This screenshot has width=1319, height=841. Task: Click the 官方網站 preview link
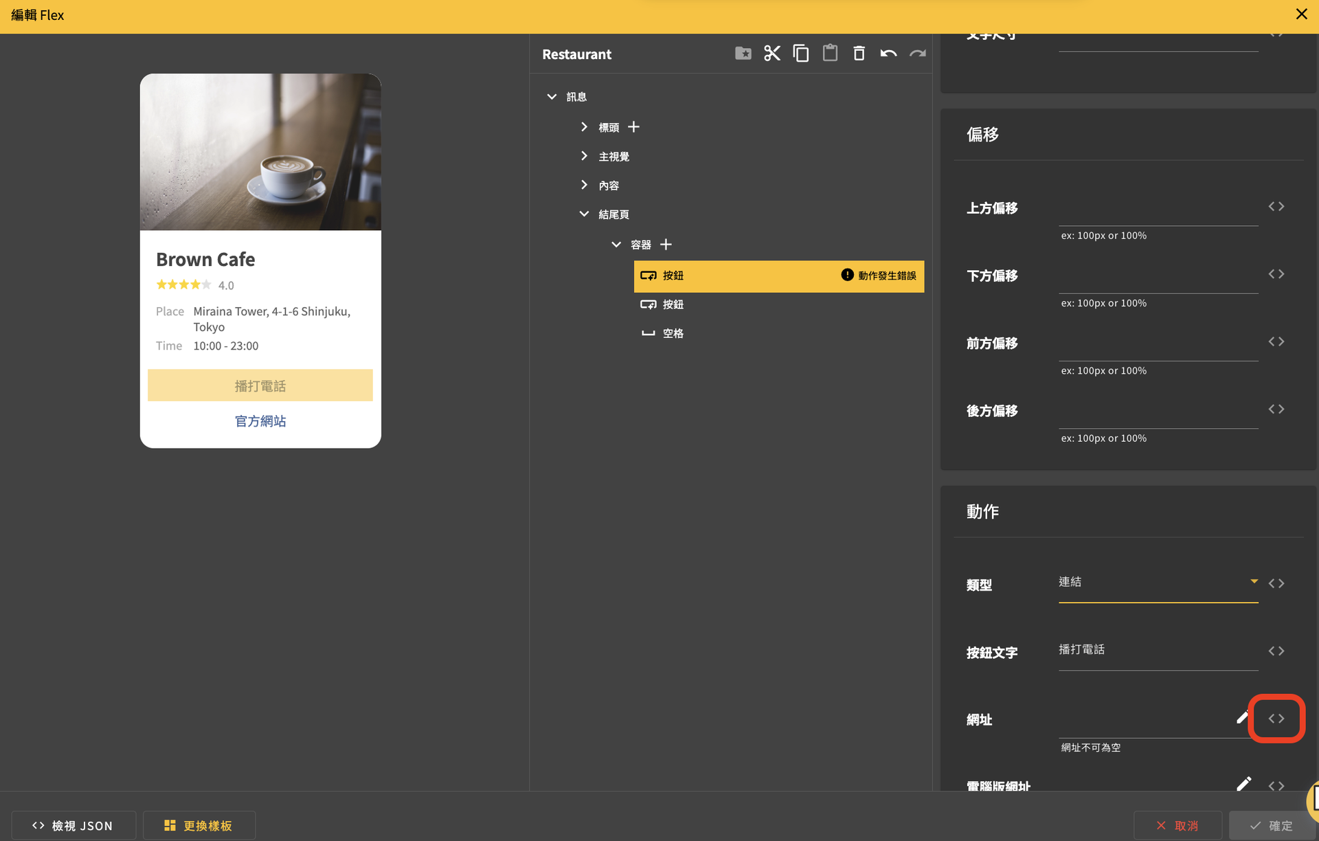pyautogui.click(x=260, y=421)
